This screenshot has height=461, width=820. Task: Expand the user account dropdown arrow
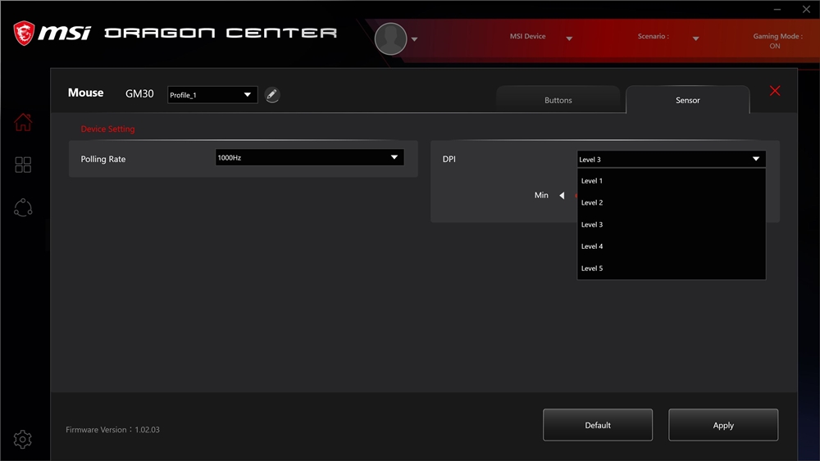414,39
